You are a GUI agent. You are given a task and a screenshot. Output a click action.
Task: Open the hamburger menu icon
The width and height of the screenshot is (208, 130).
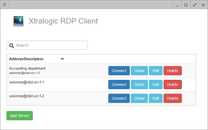click(x=5, y=5)
